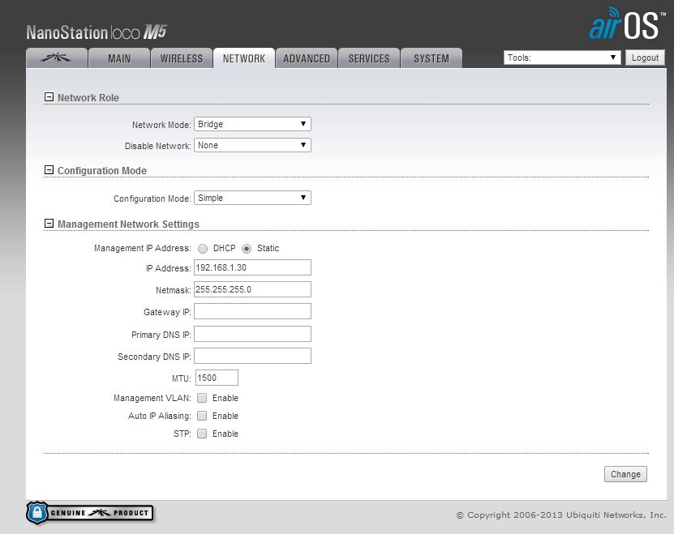Click the Management IP Address label

[x=142, y=248]
